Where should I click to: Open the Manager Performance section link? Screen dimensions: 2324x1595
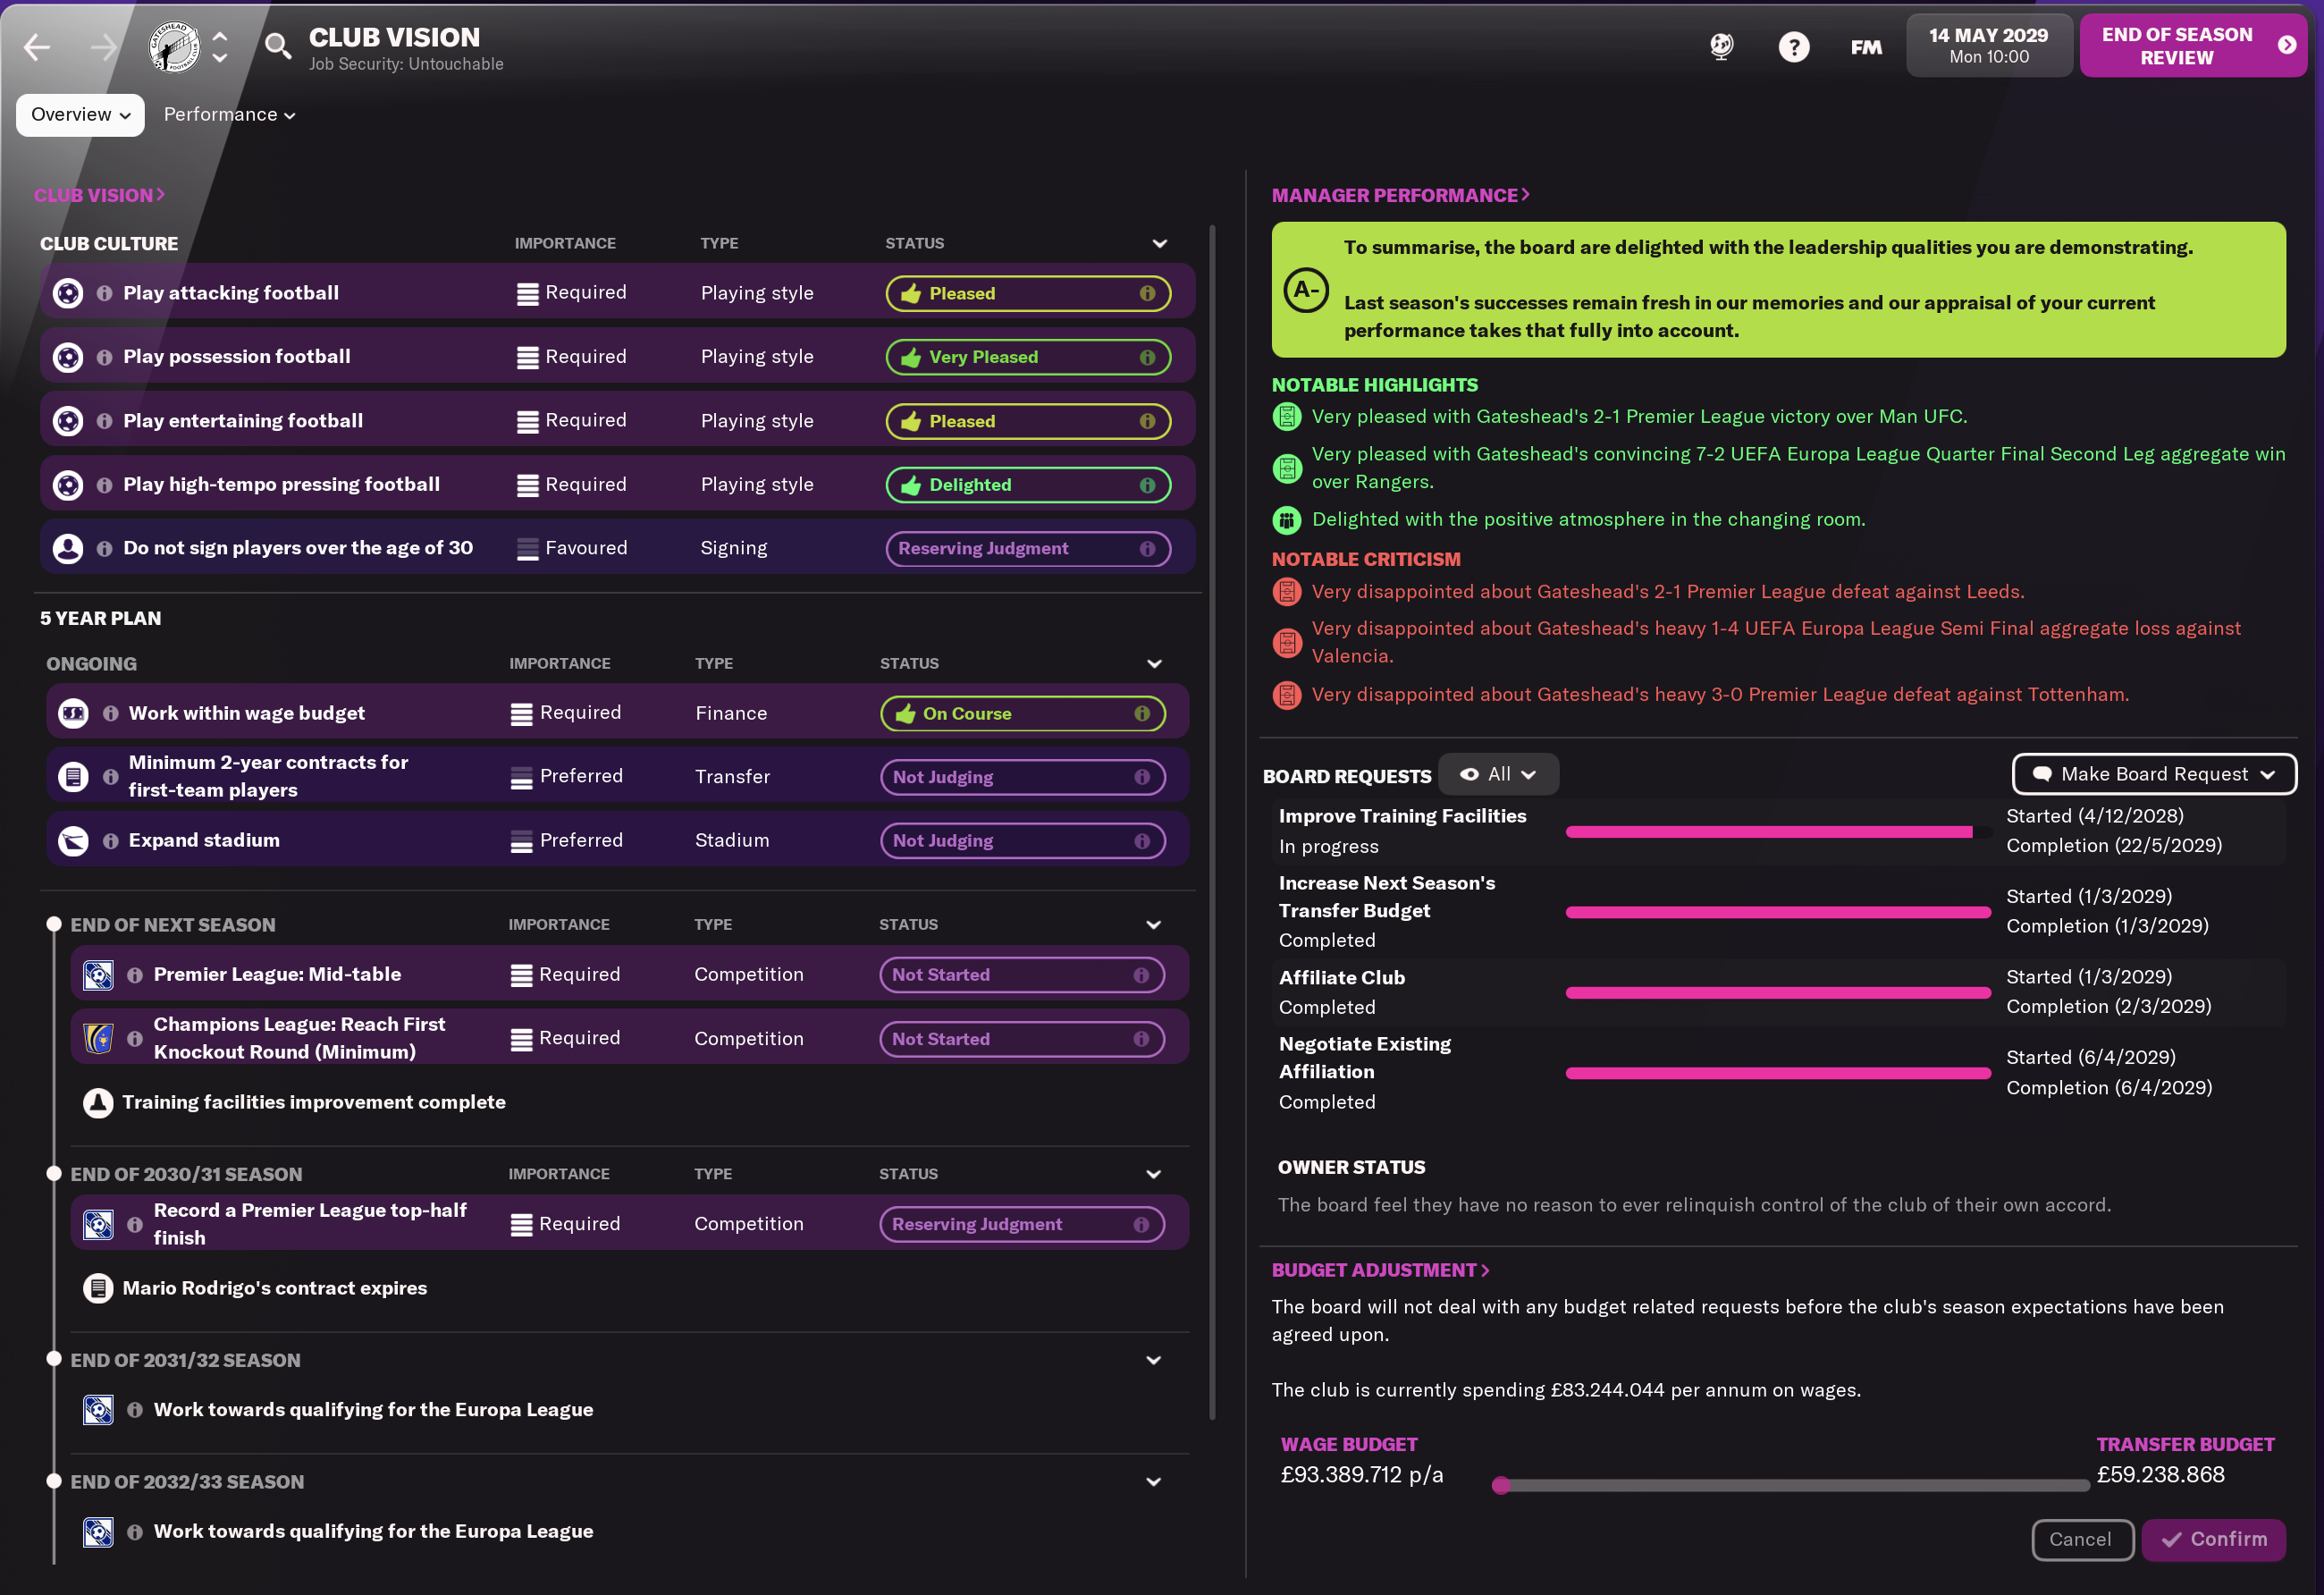(x=1400, y=195)
